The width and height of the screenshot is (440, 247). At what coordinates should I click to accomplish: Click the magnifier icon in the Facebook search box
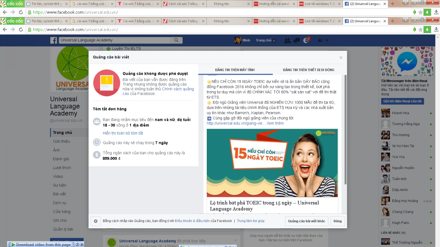177,40
